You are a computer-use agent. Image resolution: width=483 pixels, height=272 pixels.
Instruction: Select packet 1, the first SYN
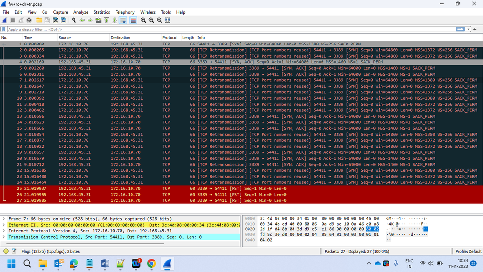[x=242, y=44]
